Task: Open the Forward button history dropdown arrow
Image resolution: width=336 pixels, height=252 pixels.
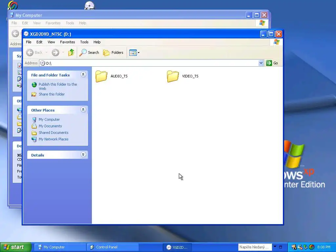Action: click(x=63, y=52)
